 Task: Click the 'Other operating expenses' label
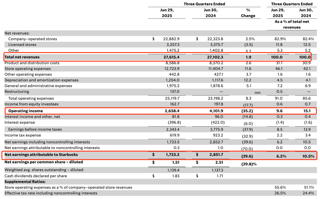point(28,74)
